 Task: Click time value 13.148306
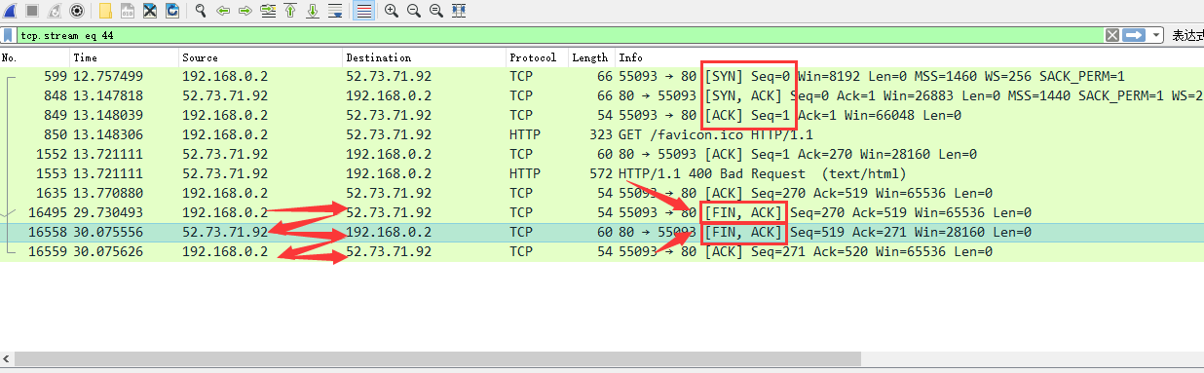pyautogui.click(x=108, y=134)
